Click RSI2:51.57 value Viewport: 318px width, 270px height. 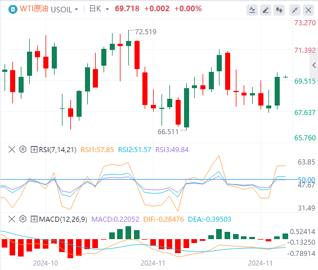(x=135, y=150)
